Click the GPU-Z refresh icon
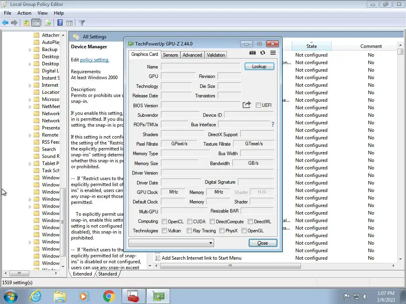 [x=262, y=53]
